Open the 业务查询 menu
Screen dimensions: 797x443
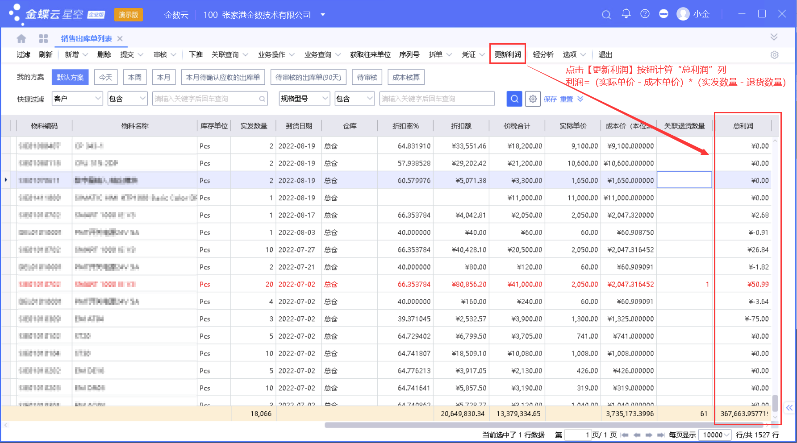pyautogui.click(x=322, y=54)
